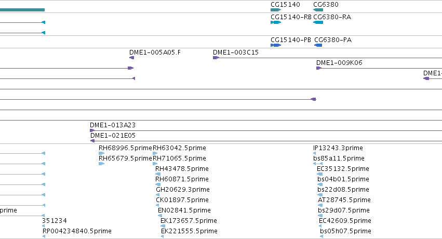Select the DME1-021E05 feature arrow

coord(92,141)
